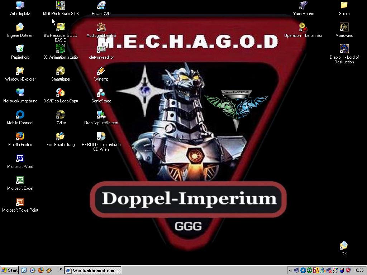Open the Start menu
The height and width of the screenshot is (275, 367).
point(10,270)
